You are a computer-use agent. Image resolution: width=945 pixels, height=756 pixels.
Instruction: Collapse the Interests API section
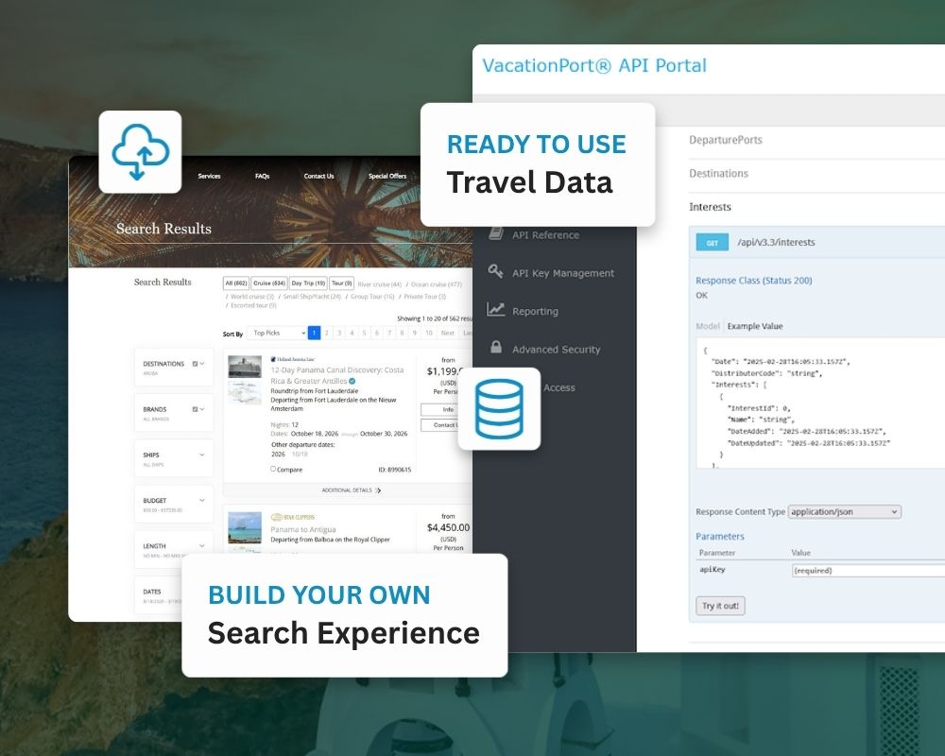click(x=710, y=207)
